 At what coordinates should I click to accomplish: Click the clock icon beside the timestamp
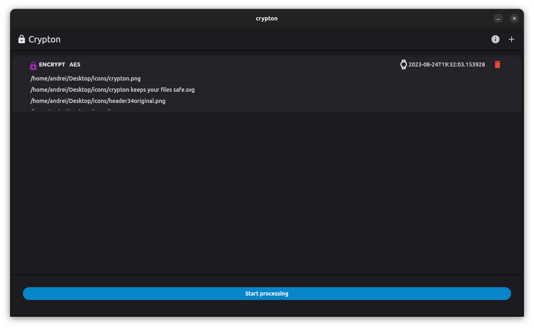(403, 64)
